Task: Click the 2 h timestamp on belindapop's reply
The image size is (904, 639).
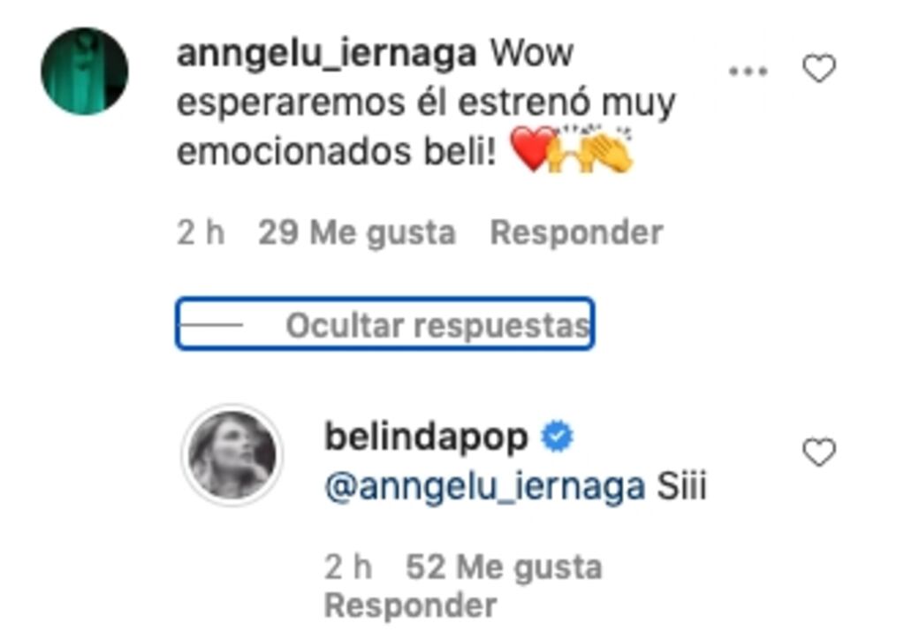Action: click(x=348, y=567)
